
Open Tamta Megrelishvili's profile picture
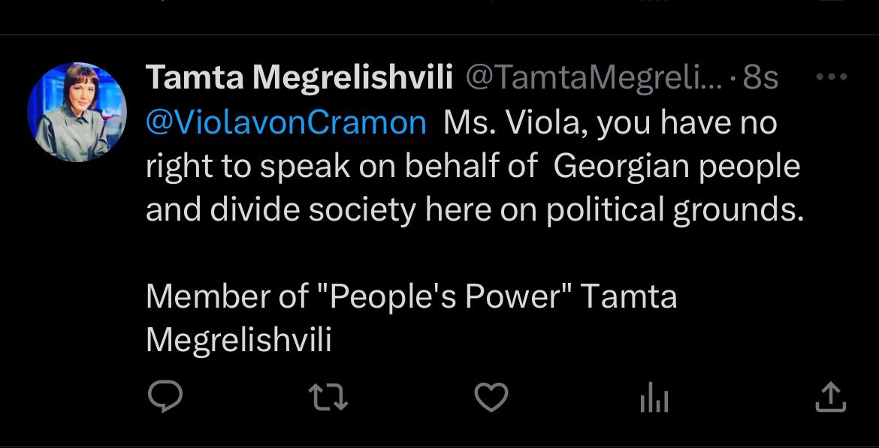[77, 113]
